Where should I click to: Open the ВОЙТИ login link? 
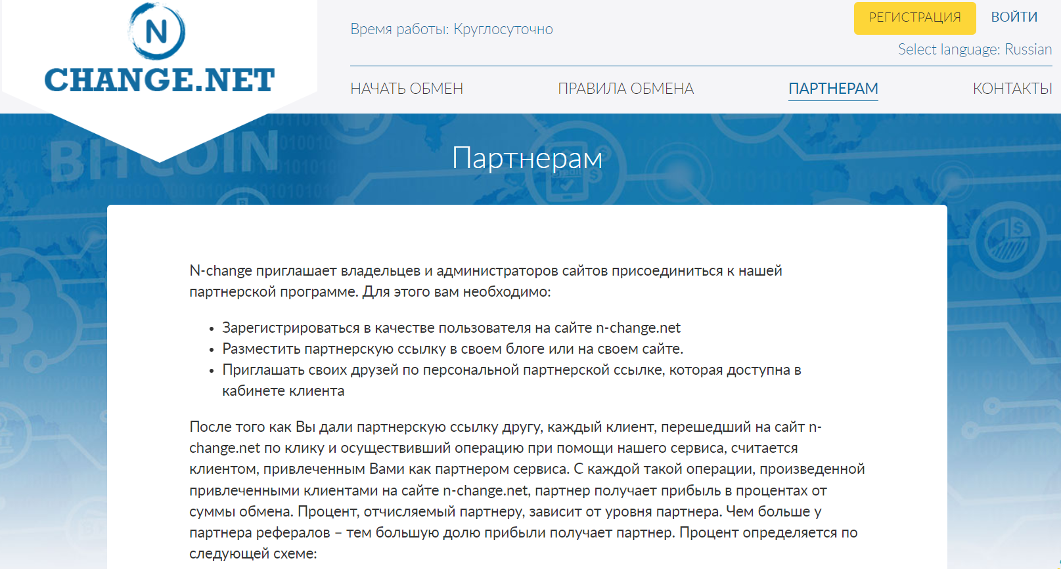coord(1014,17)
